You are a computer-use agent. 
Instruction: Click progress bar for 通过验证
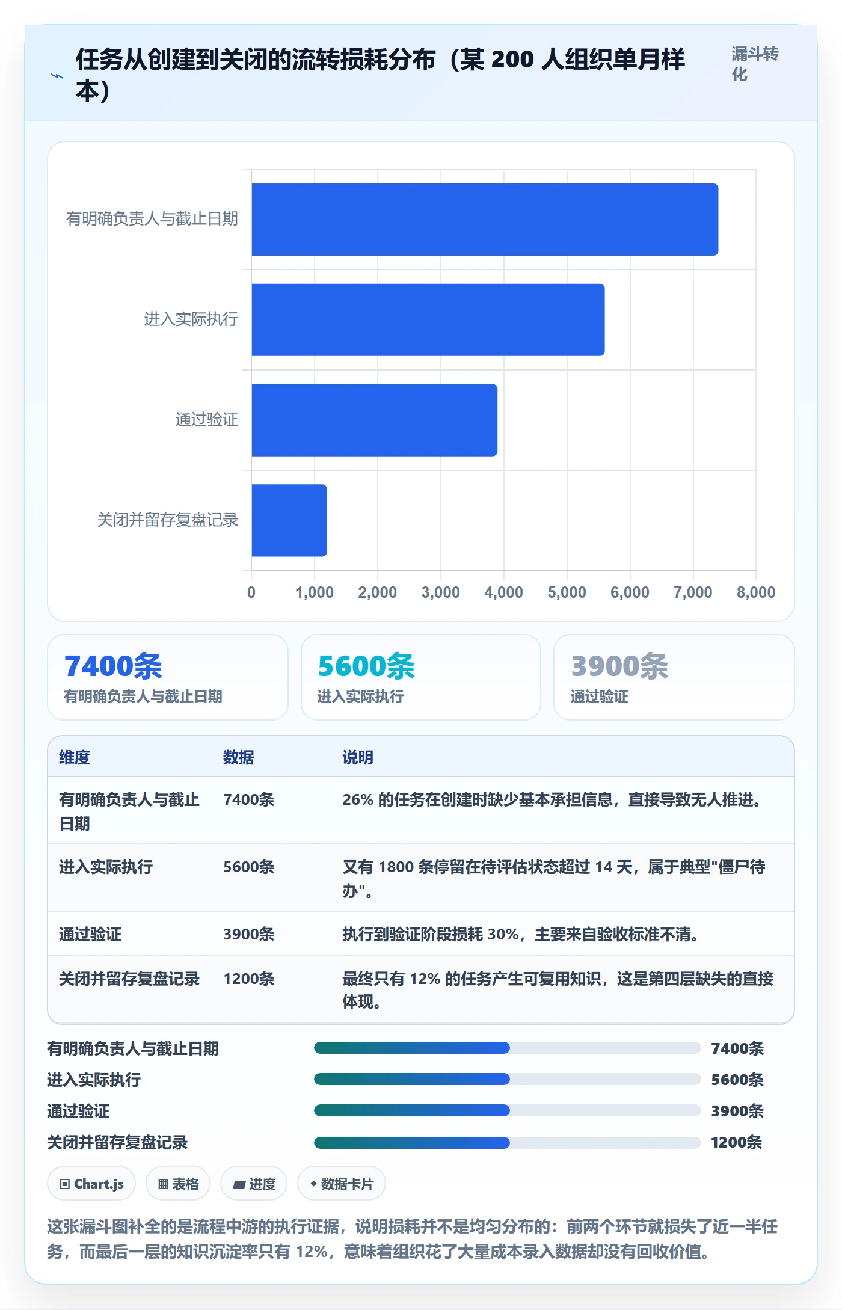[x=507, y=1111]
